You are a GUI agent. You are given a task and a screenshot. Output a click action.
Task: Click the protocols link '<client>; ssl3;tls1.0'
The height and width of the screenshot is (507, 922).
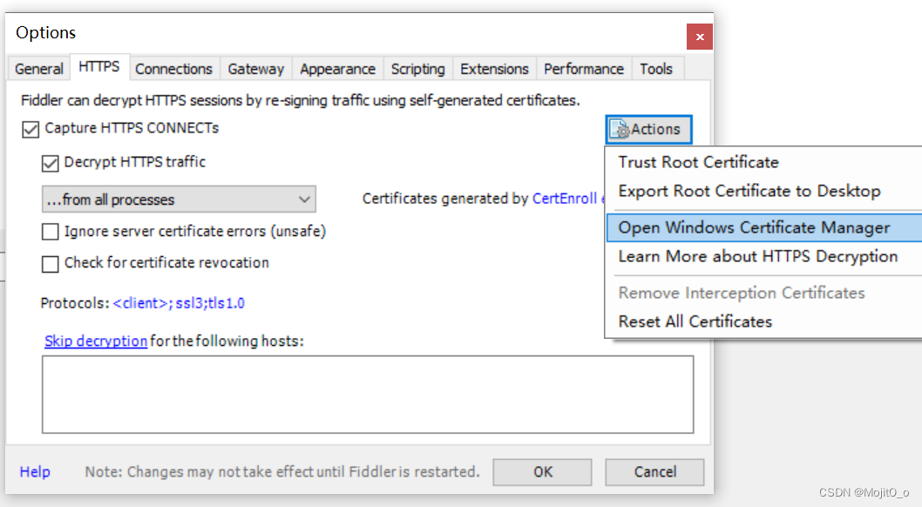[179, 303]
